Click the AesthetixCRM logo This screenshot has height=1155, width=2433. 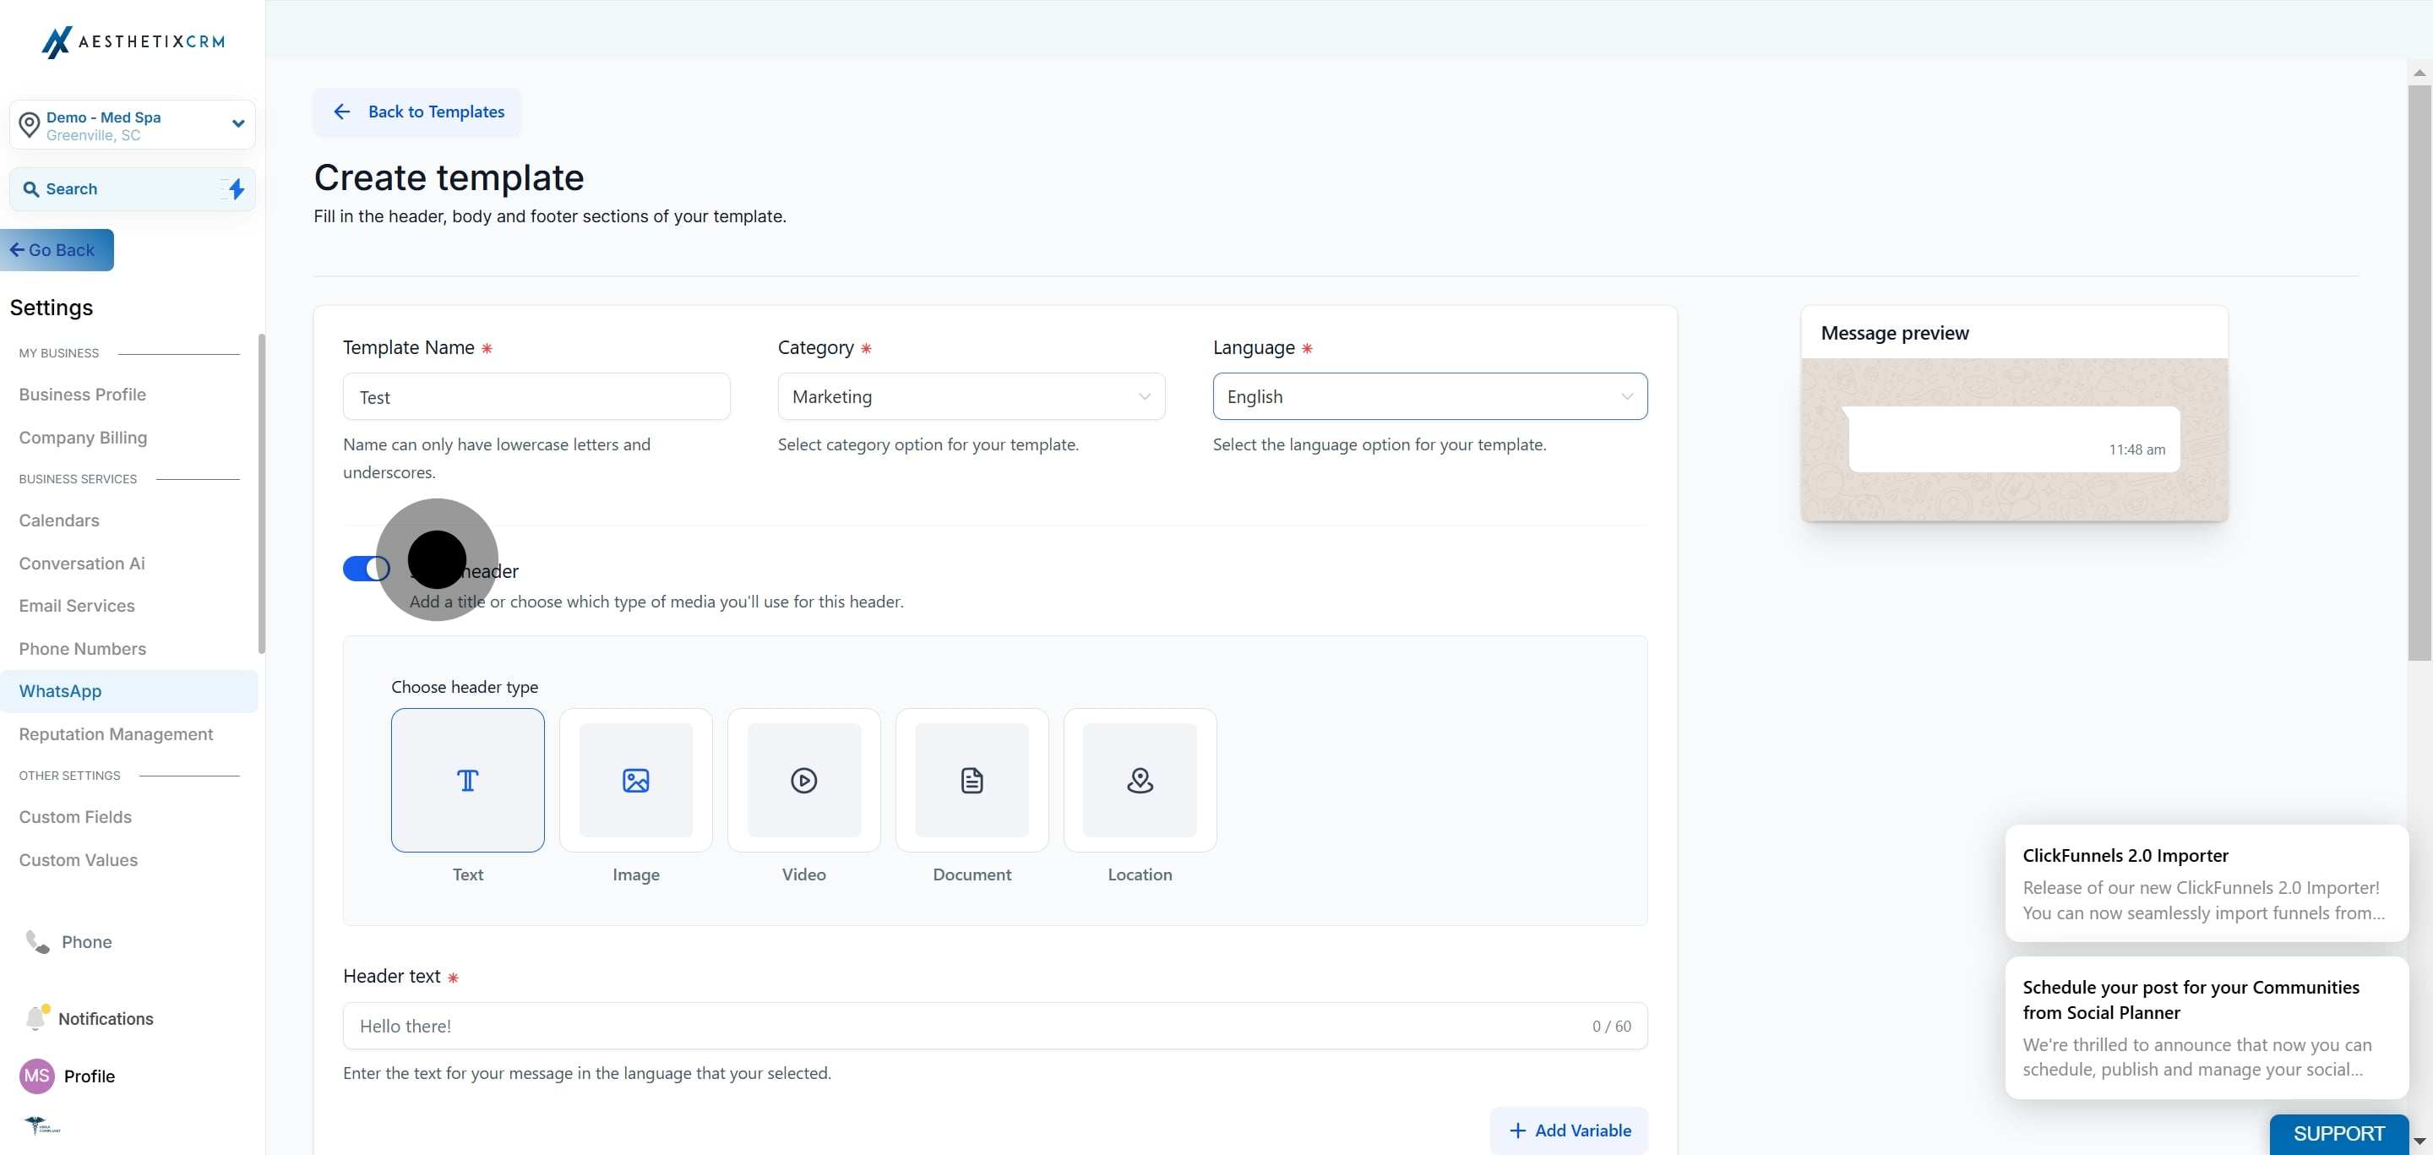click(133, 41)
